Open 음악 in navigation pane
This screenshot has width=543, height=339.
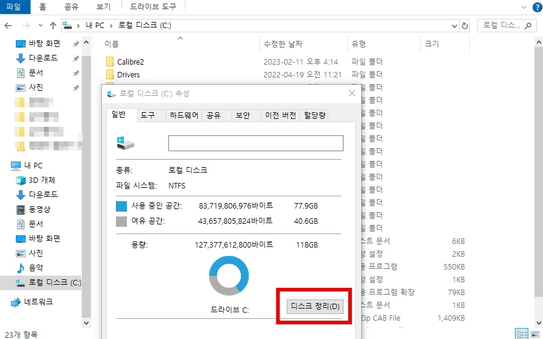pos(35,268)
